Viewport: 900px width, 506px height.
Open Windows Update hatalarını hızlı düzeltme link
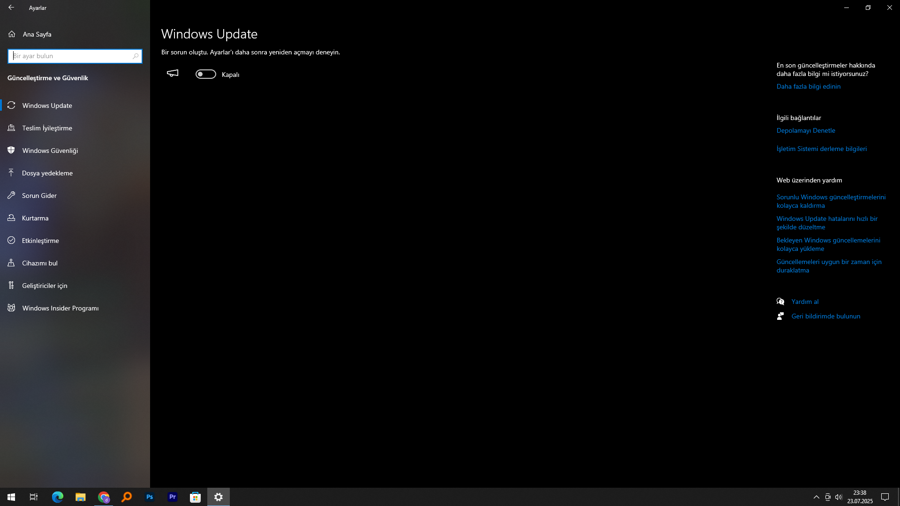tap(827, 223)
